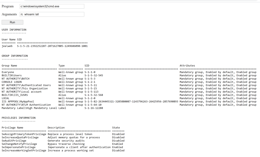Click the Mandatory Label\High Mandatory Level row
Image resolution: width=260 pixels, height=157 pixels.
(29, 108)
